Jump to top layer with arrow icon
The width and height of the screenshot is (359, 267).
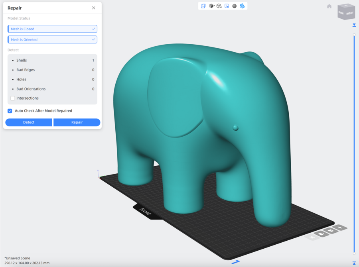[354, 25]
